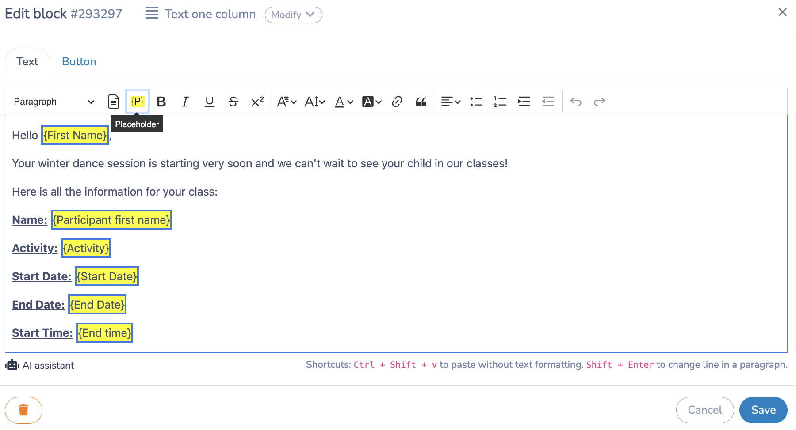Undo the last edit
This screenshot has height=430, width=796.
pyautogui.click(x=576, y=102)
